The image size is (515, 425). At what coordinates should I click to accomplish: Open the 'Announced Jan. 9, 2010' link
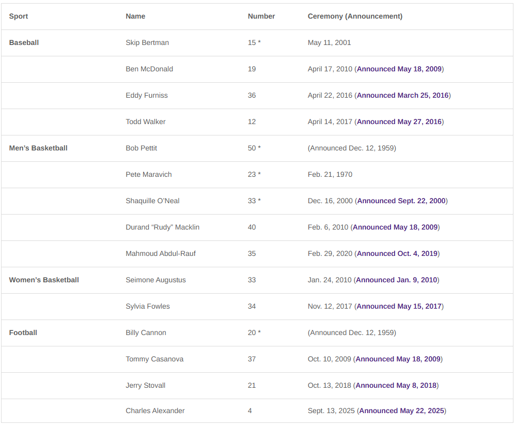click(x=396, y=280)
